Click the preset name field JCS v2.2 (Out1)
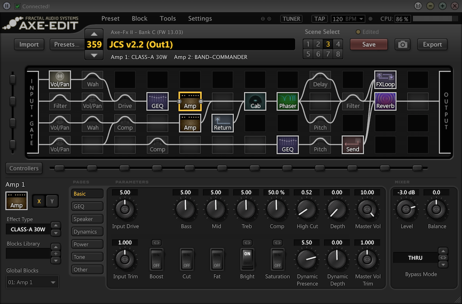This screenshot has width=462, height=304. click(x=201, y=44)
